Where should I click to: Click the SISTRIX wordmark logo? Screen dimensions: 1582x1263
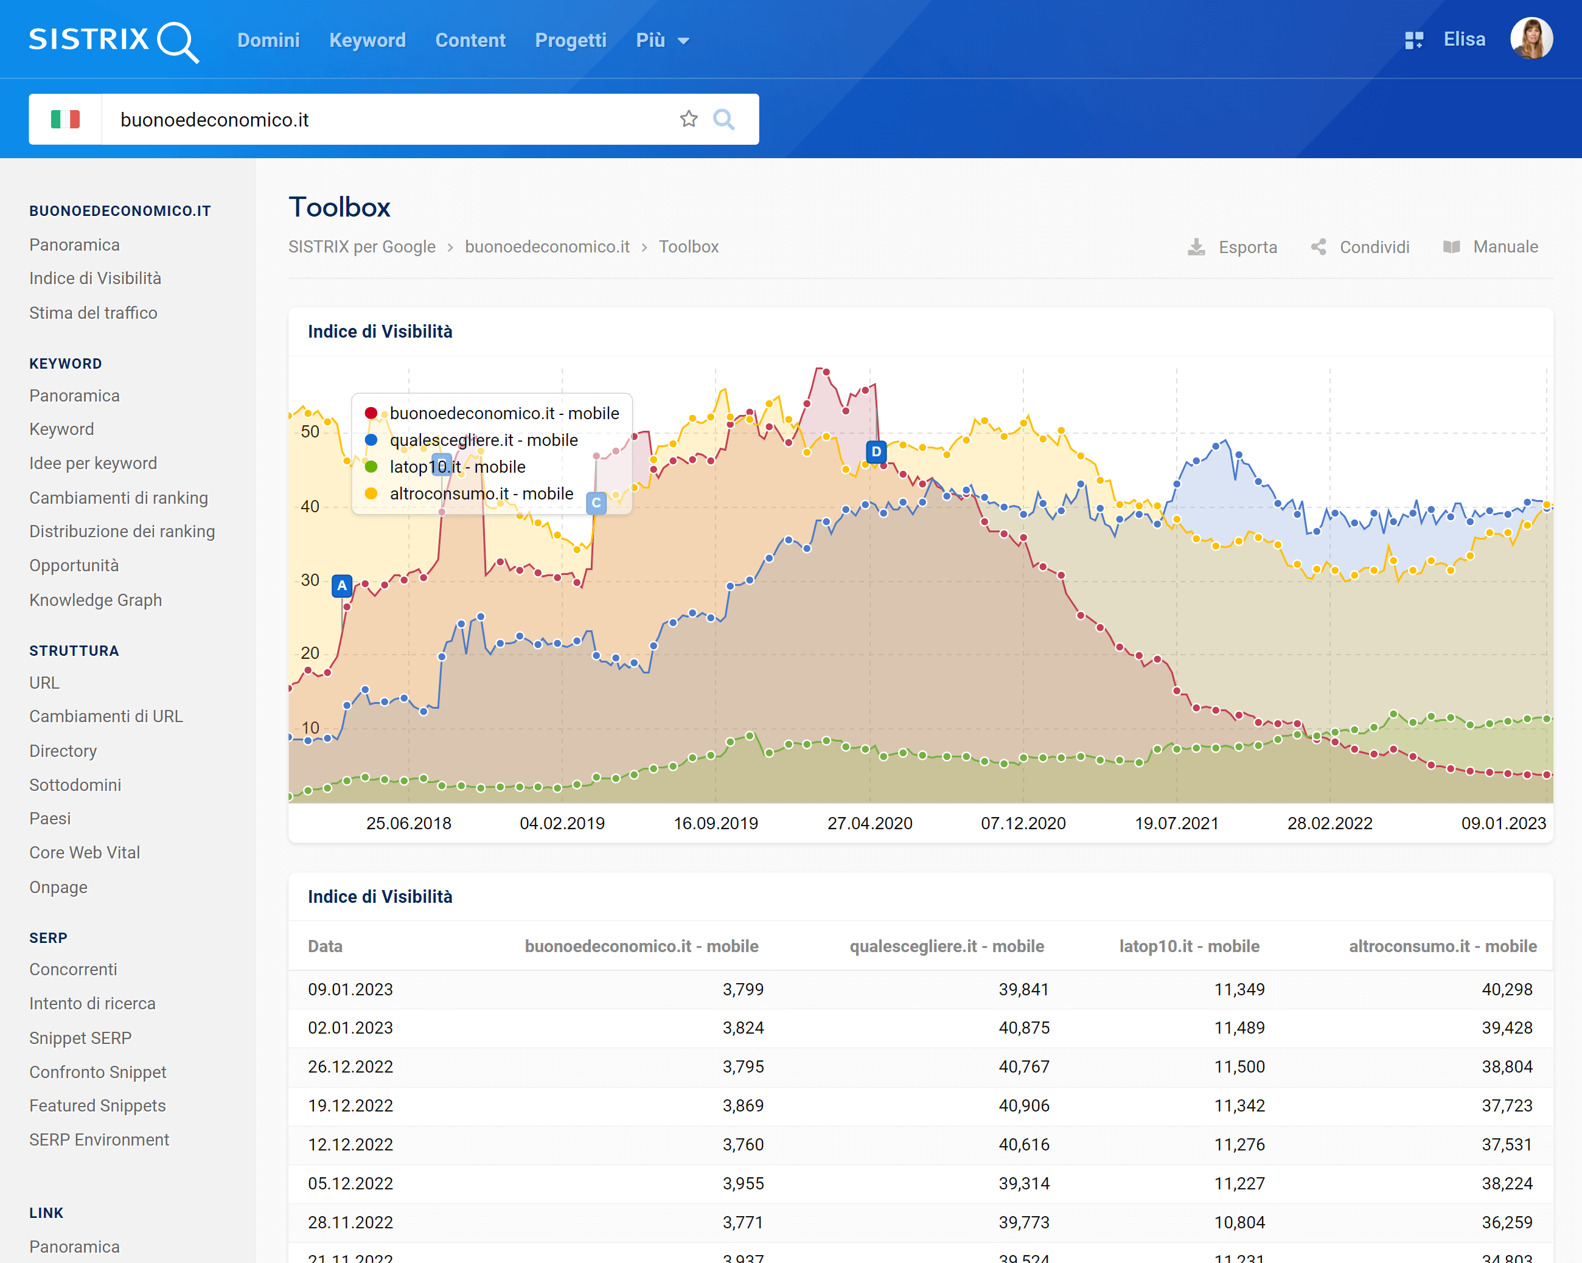pyautogui.click(x=89, y=40)
